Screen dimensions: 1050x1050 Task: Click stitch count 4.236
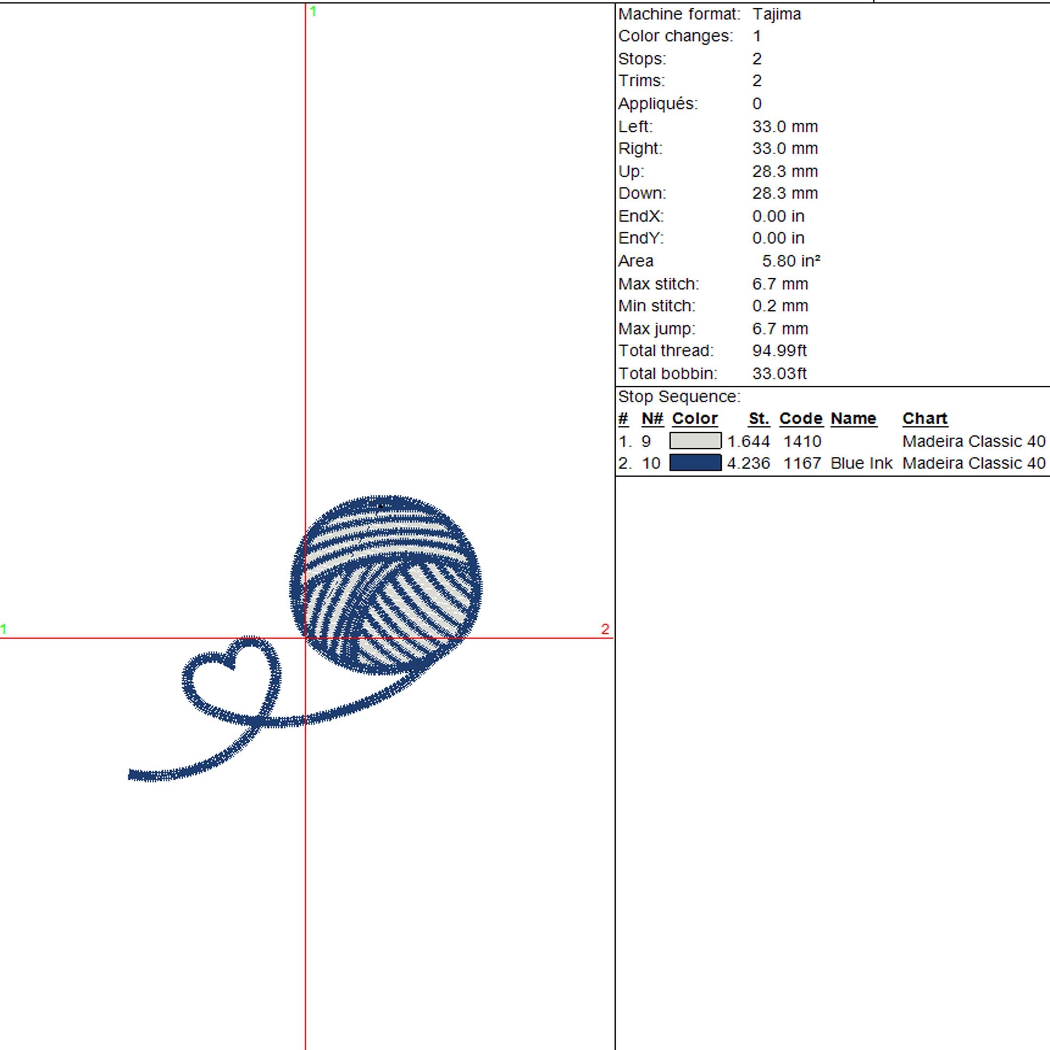748,463
